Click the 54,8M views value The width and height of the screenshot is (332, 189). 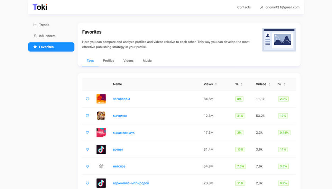208,166
